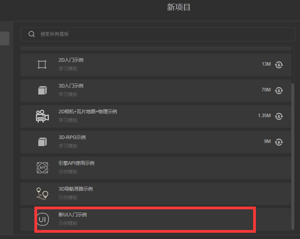The height and width of the screenshot is (239, 300).
Task: Click the 3D入门示例 cube icon
Action: click(43, 90)
